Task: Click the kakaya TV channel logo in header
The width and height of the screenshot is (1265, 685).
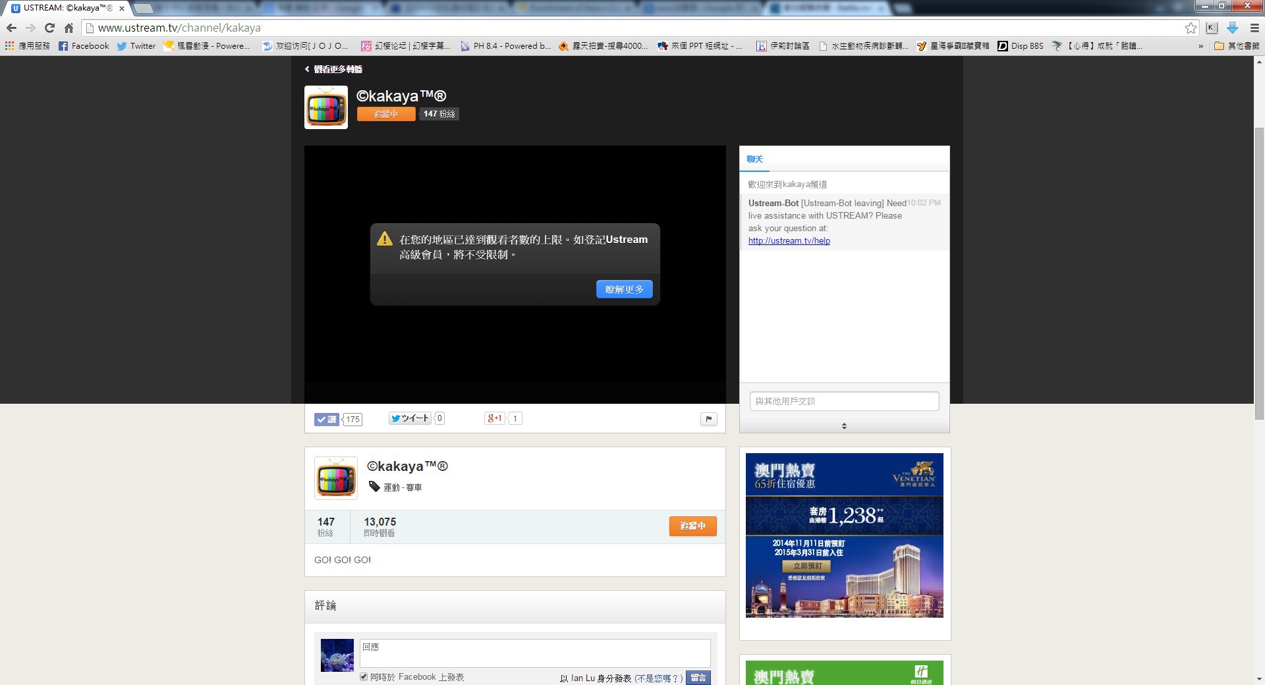Action: click(326, 107)
